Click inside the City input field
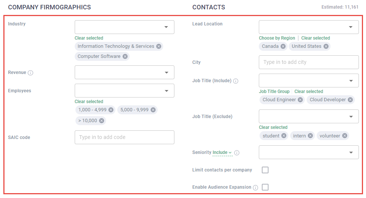Viewport: 366px width, 198px height. [308, 62]
